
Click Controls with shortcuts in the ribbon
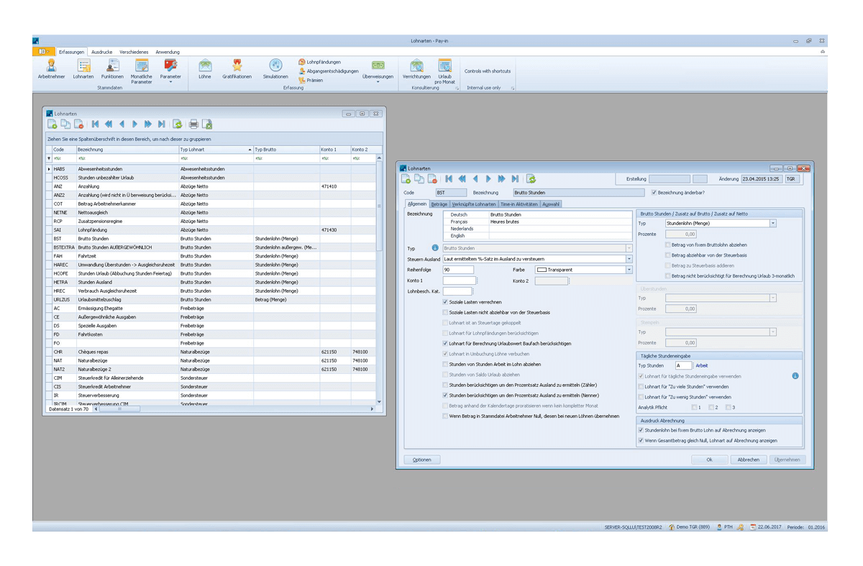pos(488,71)
